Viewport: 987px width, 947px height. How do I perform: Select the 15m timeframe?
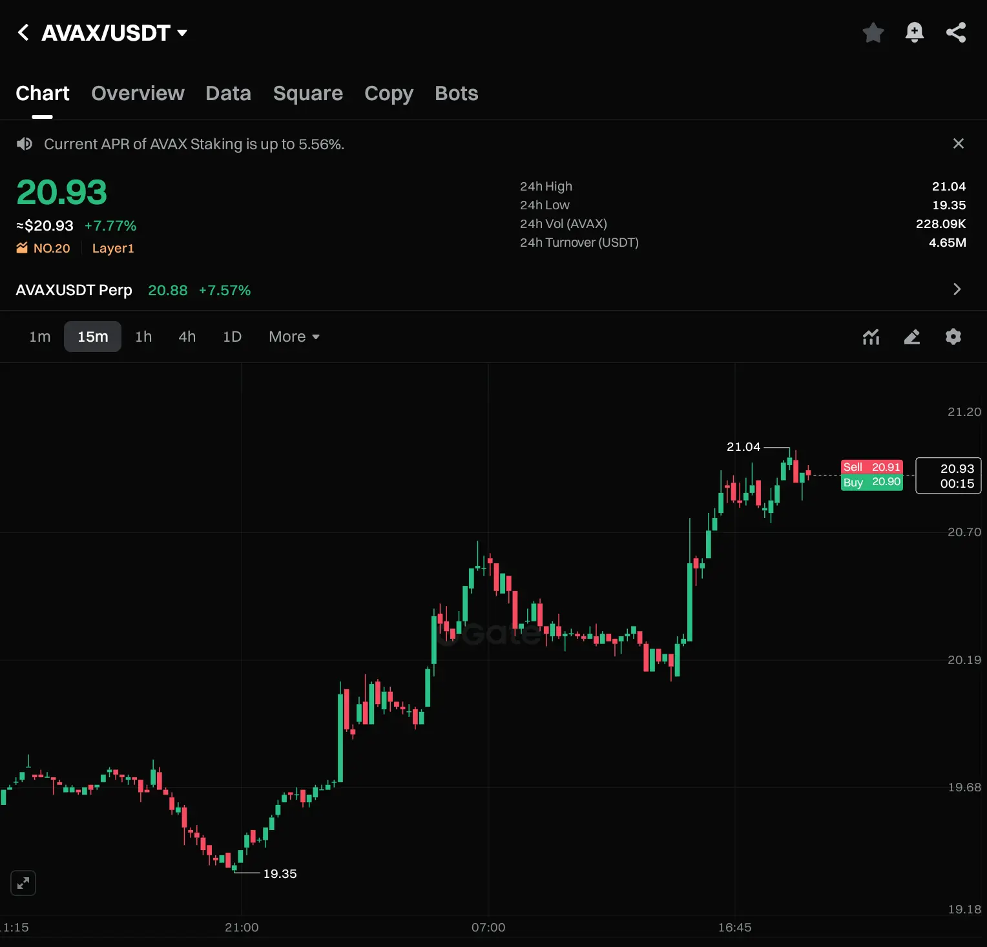click(92, 337)
